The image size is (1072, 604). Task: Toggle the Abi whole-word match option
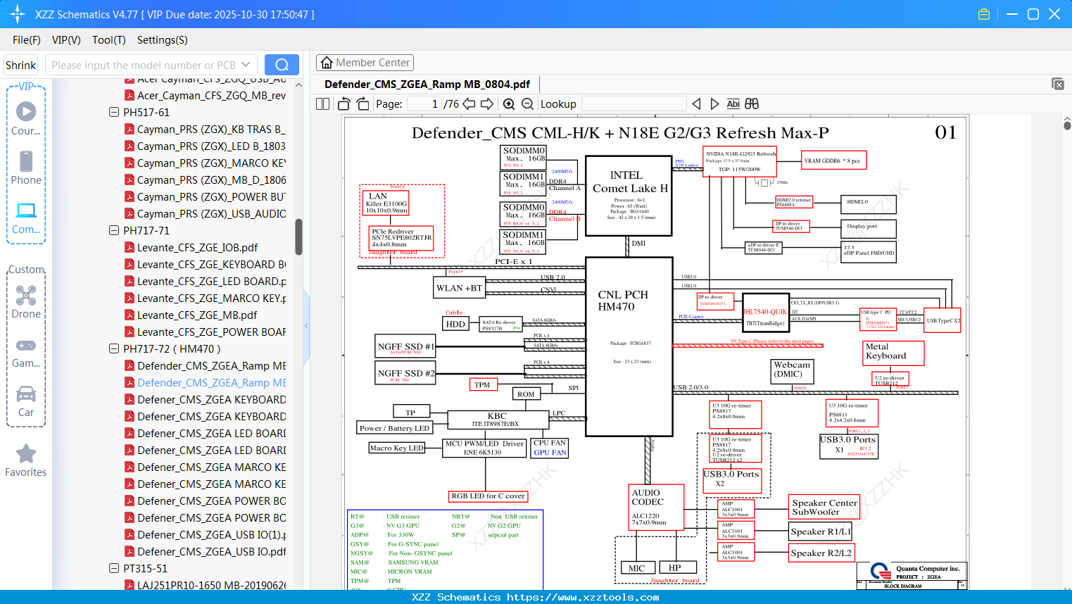(733, 104)
